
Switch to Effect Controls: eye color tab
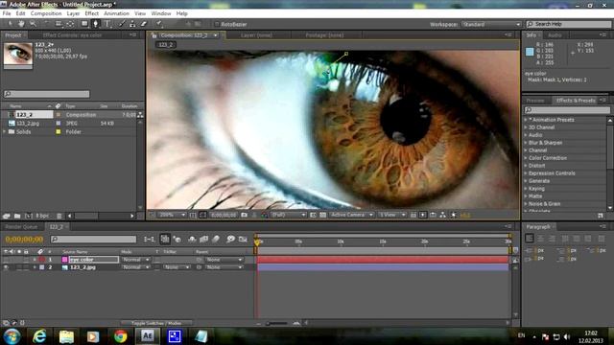(x=73, y=35)
